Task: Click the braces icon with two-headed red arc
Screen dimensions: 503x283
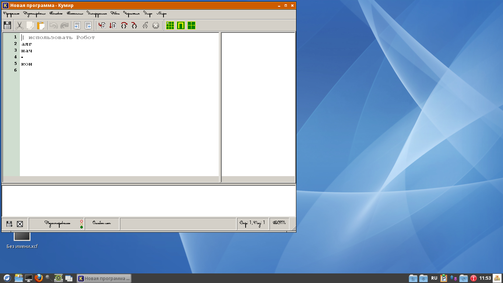Action: pyautogui.click(x=124, y=25)
